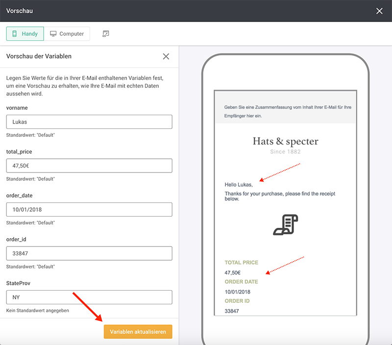Click the Thanks for your purchase paragraph
The image size is (392, 345).
coord(280,197)
